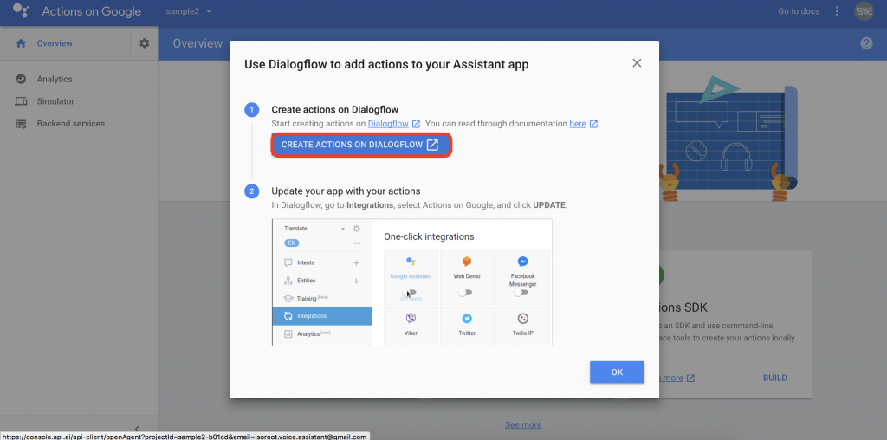The width and height of the screenshot is (887, 440).
Task: Open Simulator in the sidebar
Action: [55, 101]
